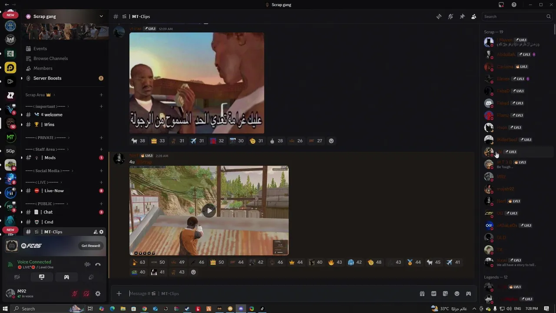Open the welcome channel

(x=65, y=115)
